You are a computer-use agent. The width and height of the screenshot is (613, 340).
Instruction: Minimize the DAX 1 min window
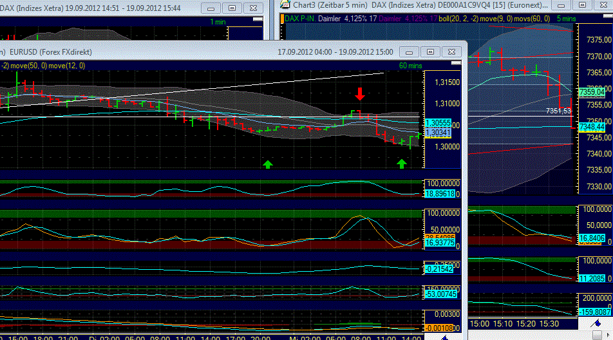pos(211,8)
